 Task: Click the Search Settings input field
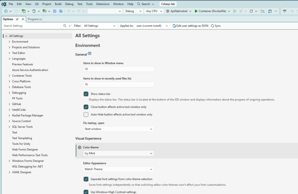(33, 26)
